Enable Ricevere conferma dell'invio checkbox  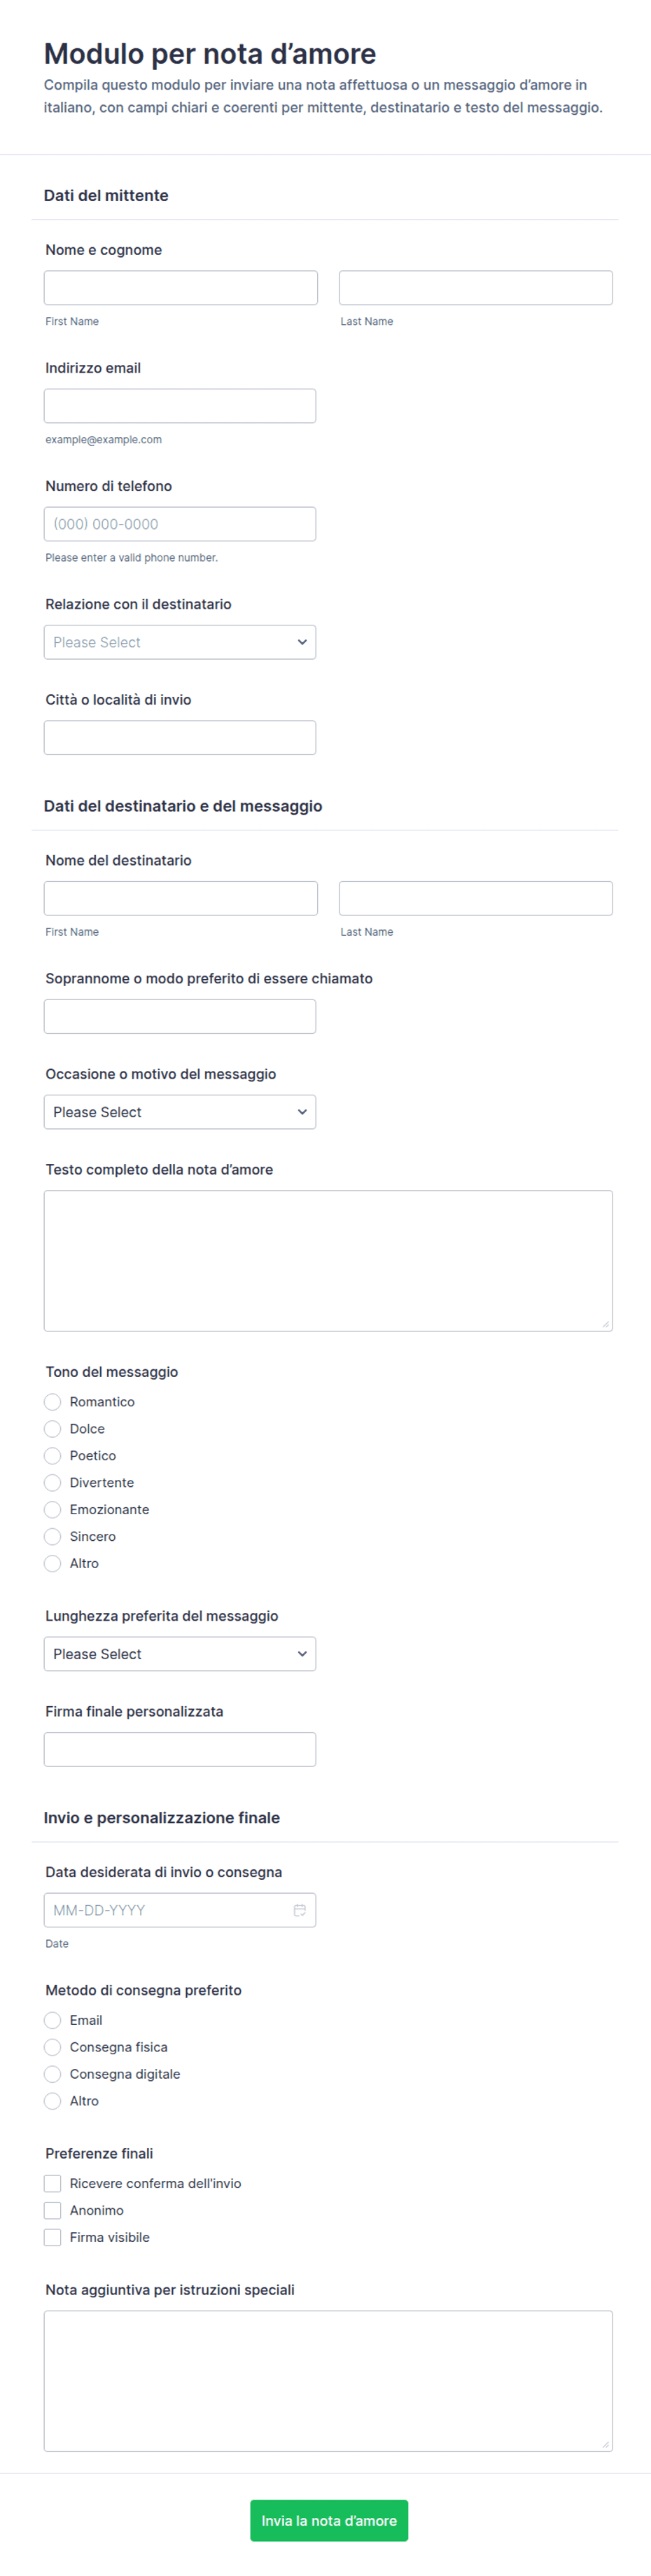(53, 2183)
